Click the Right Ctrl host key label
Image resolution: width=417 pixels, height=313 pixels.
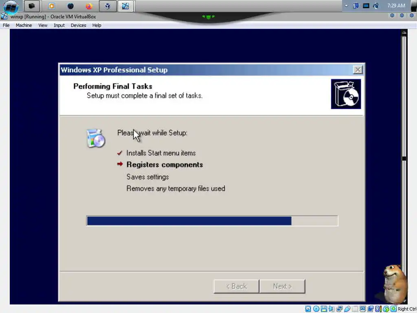(x=407, y=309)
